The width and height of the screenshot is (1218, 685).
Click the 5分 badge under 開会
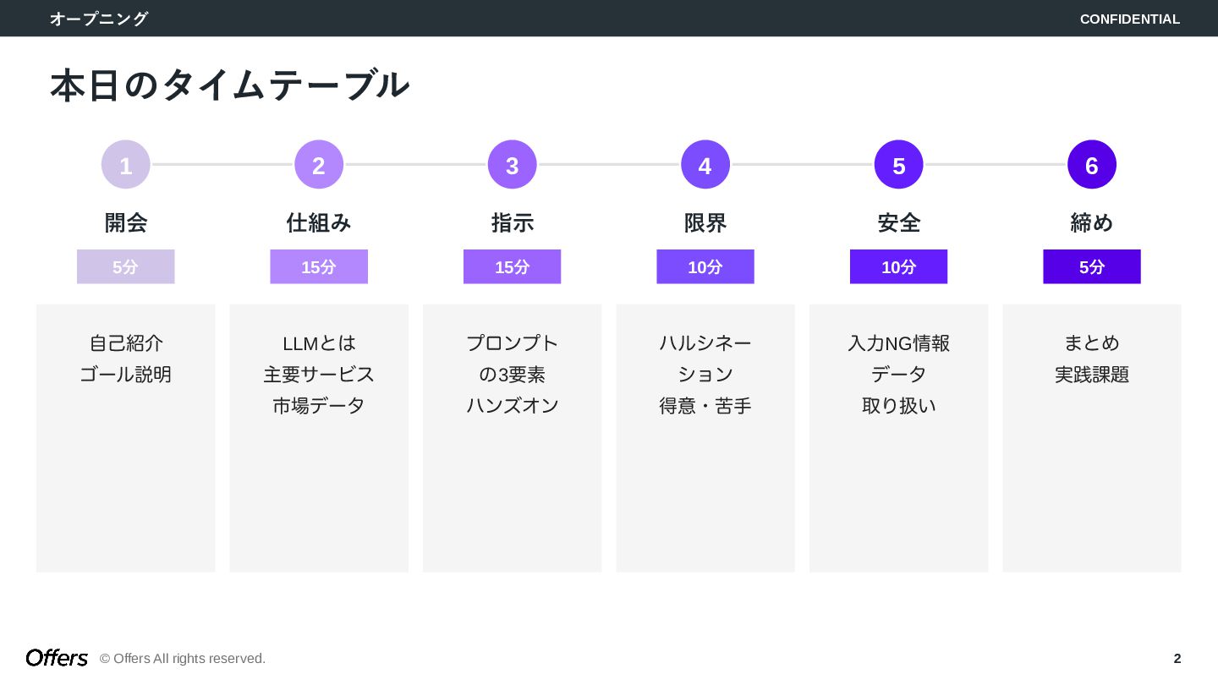(126, 266)
